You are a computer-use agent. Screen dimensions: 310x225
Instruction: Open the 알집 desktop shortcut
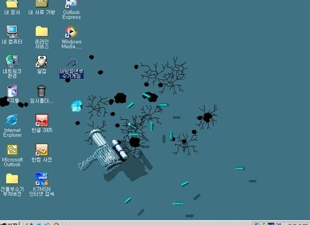point(42,61)
